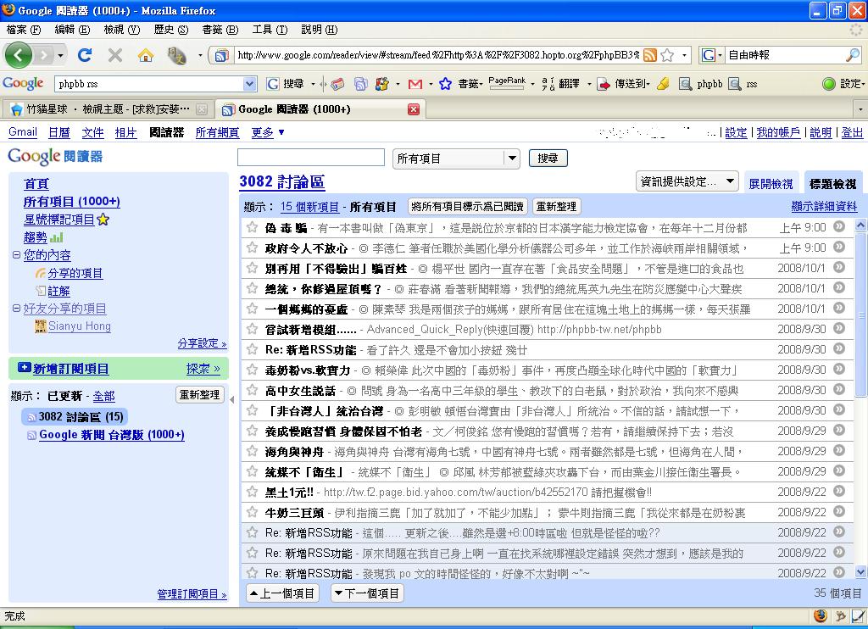The width and height of the screenshot is (868, 629).
Task: Star the 政府令人不放心 item
Action: [252, 248]
